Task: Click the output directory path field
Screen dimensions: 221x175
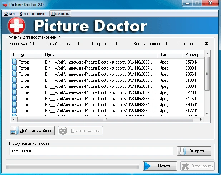Action: (x=92, y=151)
